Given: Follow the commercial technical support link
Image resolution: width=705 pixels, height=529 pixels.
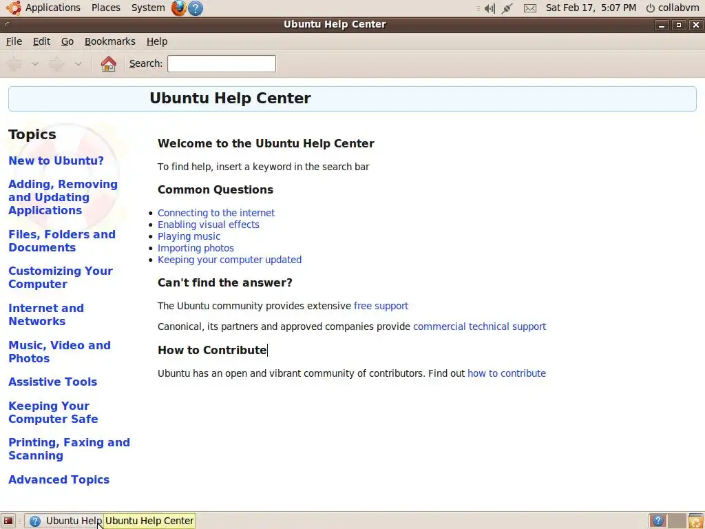Looking at the screenshot, I should point(480,326).
